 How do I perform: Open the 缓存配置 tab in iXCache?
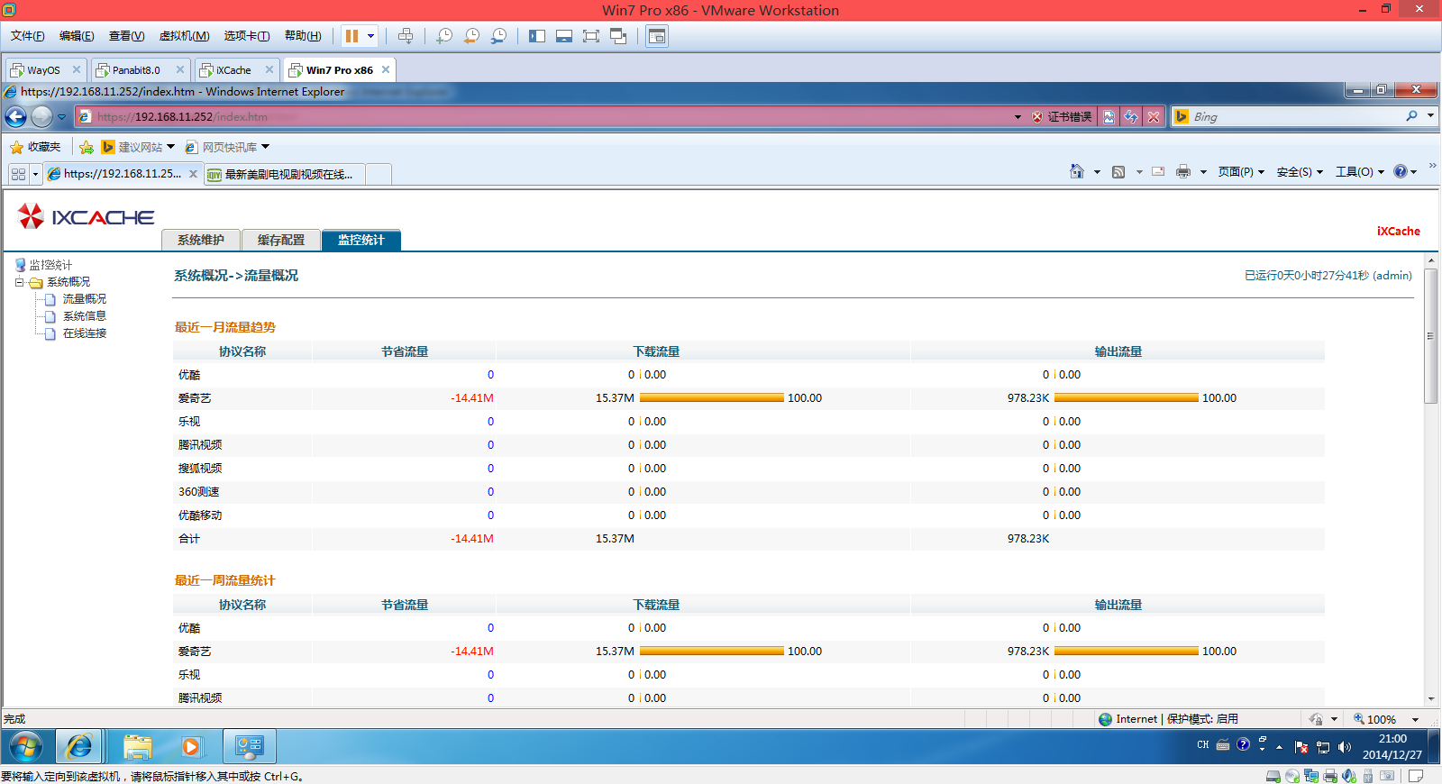[x=280, y=240]
